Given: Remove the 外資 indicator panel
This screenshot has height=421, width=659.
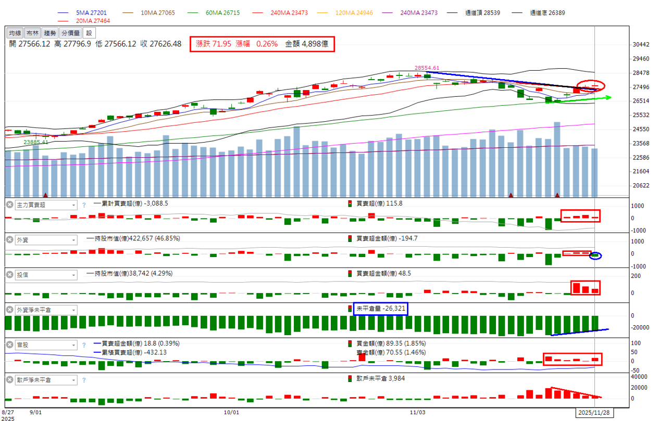Looking at the screenshot, I should point(9,240).
